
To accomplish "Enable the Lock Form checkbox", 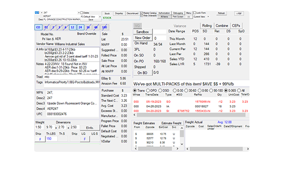I will pyautogui.click(x=194, y=13).
